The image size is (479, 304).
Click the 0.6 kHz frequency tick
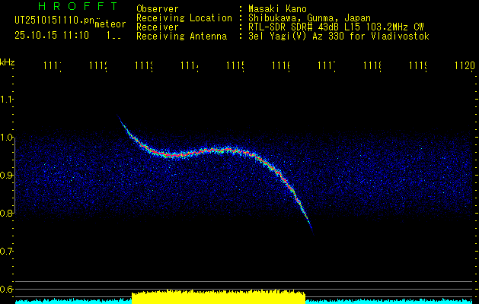coord(7,290)
